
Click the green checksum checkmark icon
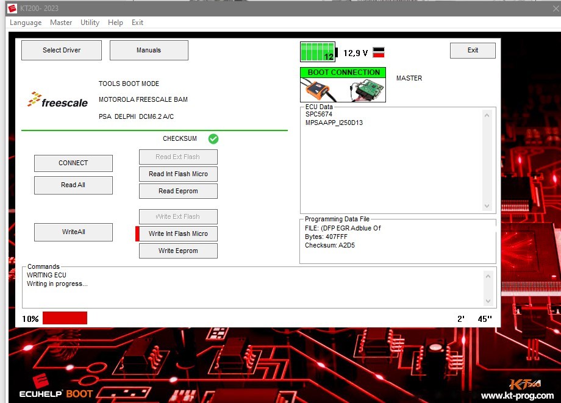[x=213, y=139]
